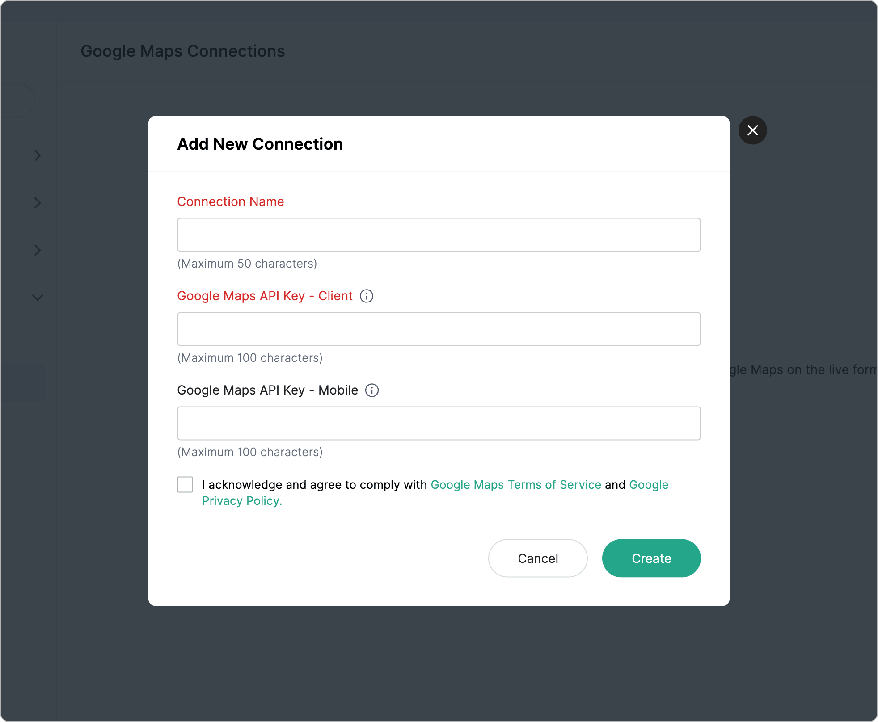Close the Add New Connection dialog
Screen dimensions: 878x722
pyautogui.click(x=752, y=130)
